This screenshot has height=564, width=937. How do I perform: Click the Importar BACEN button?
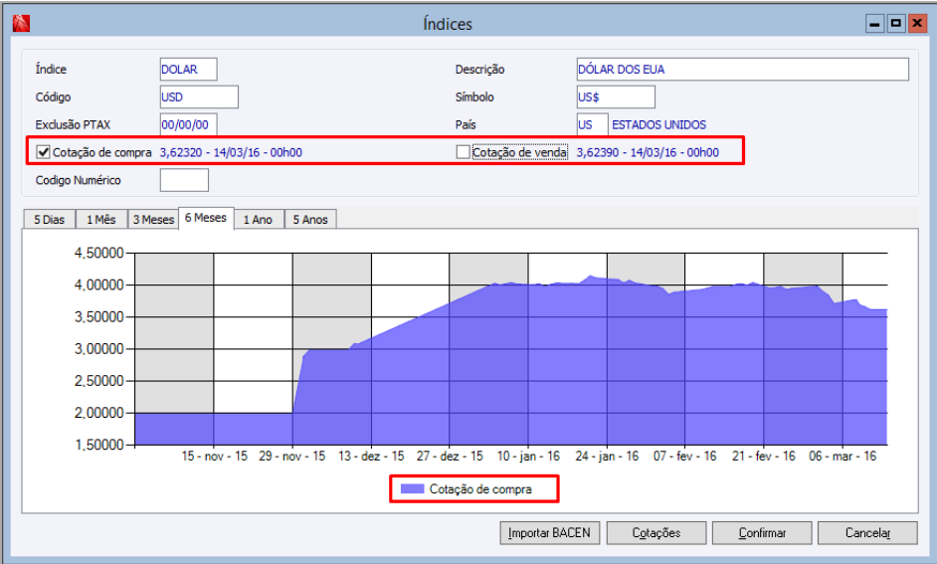coord(549,532)
